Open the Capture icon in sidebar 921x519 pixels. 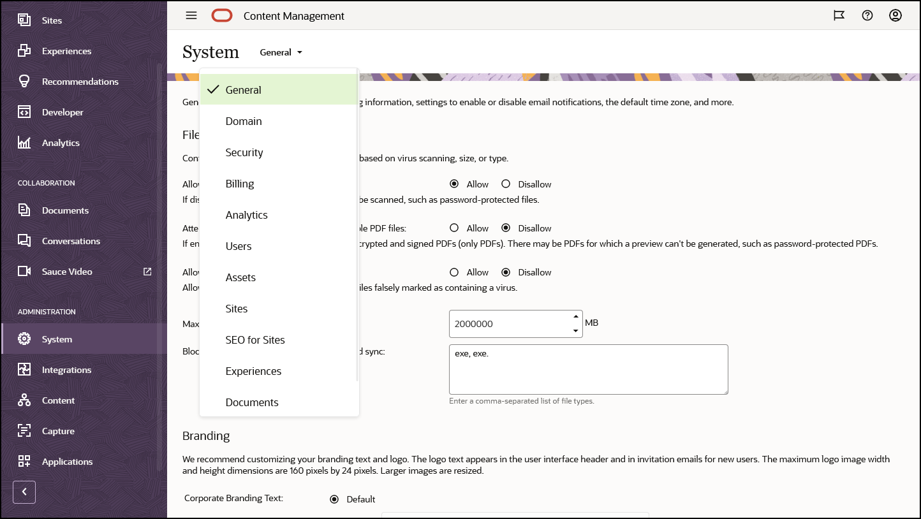pyautogui.click(x=24, y=431)
